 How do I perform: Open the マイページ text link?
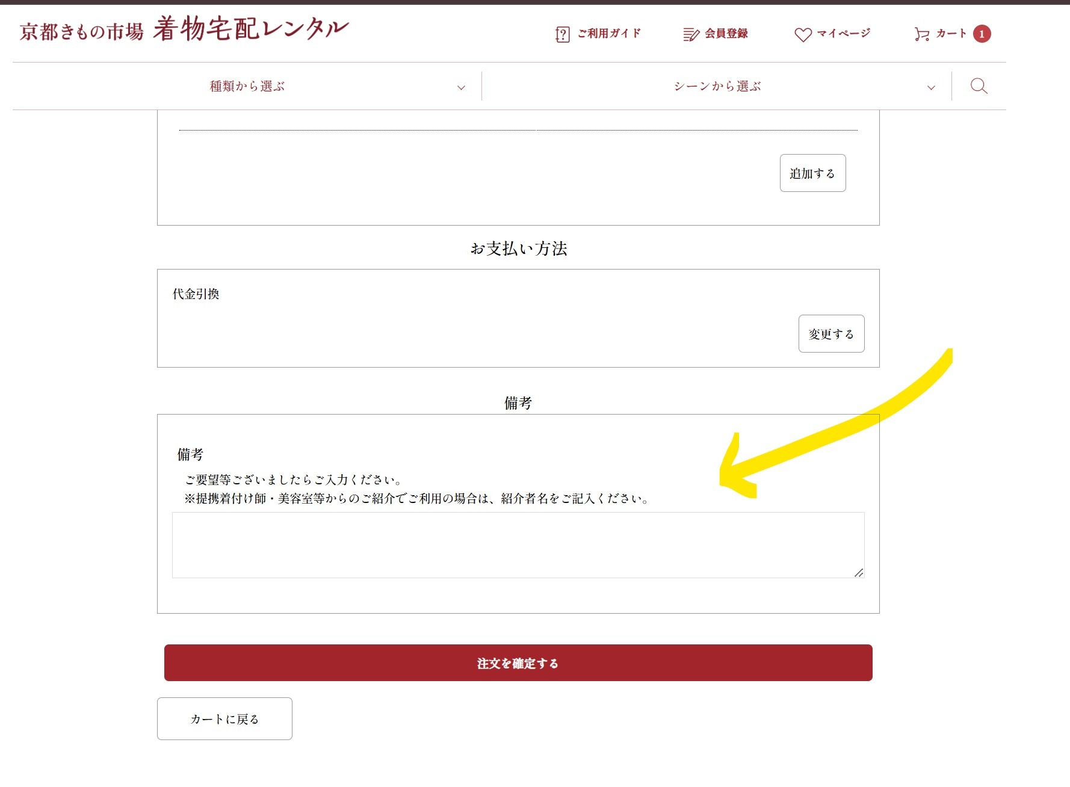(843, 34)
